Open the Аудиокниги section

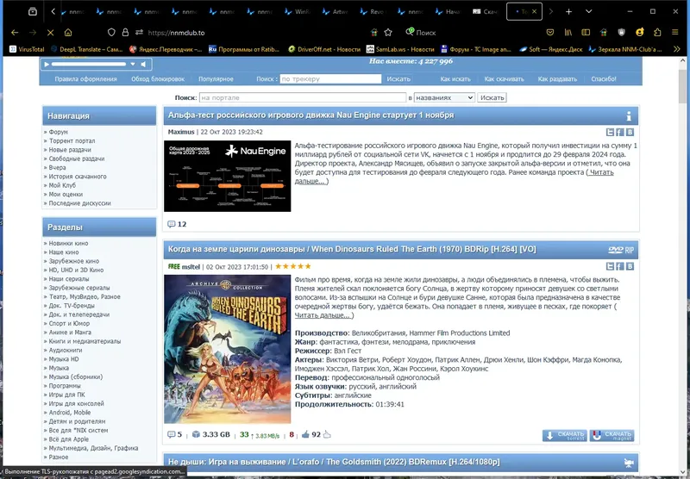66,351
